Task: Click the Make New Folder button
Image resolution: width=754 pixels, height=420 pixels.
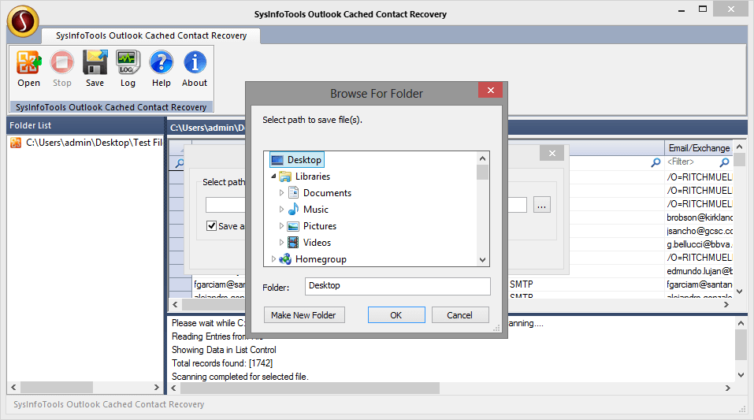Action: (x=303, y=315)
